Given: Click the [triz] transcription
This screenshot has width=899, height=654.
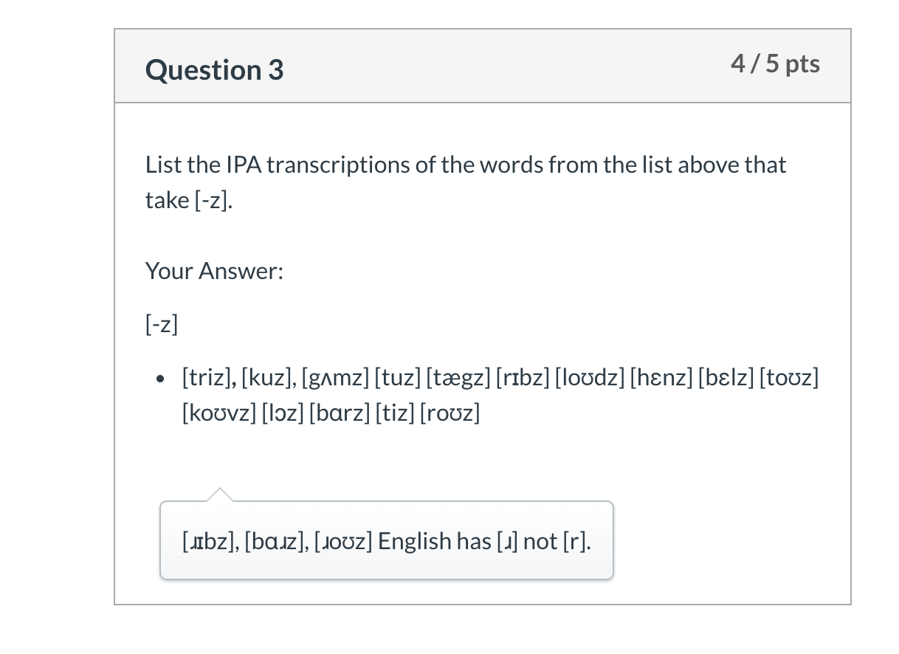Looking at the screenshot, I should click(x=207, y=379).
